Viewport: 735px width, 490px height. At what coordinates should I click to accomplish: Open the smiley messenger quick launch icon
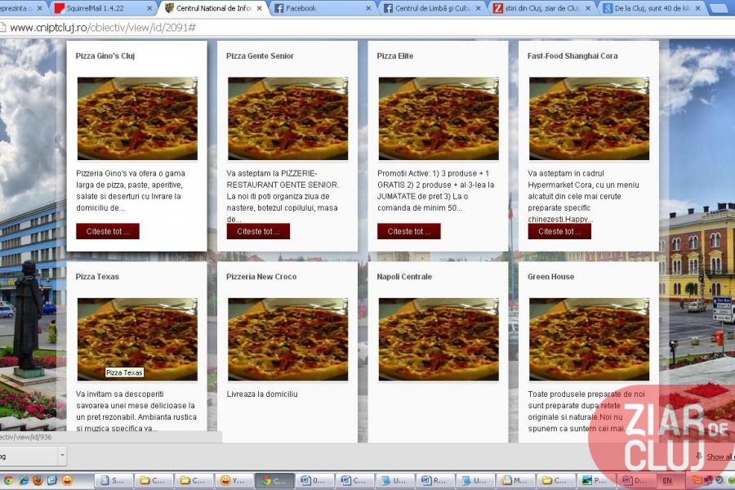coord(68,480)
